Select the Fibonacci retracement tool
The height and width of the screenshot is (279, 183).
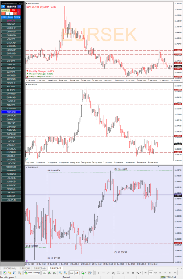118,273
